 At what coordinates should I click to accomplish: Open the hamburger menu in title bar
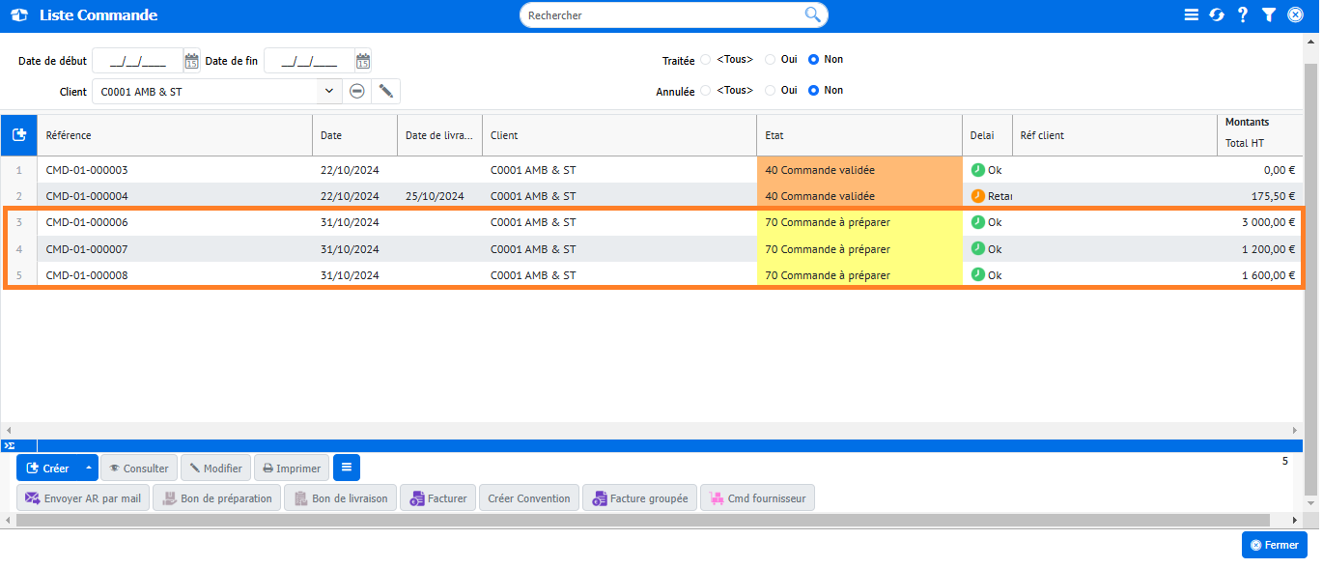click(x=1192, y=15)
